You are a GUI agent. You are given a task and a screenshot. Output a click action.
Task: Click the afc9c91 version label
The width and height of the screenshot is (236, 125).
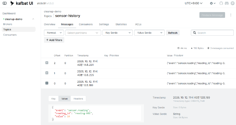[42, 3]
